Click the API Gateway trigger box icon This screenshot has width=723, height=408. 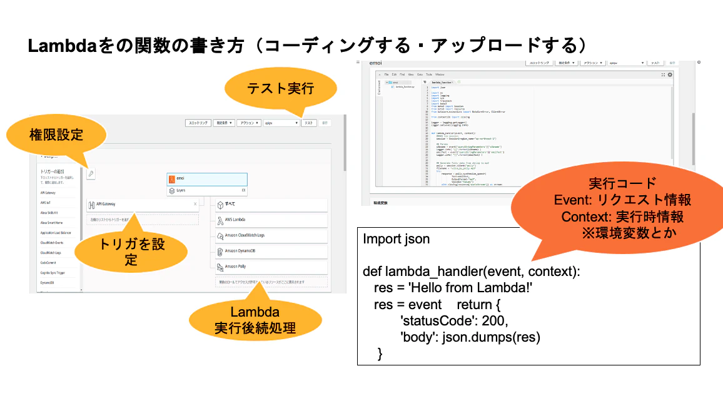(x=92, y=205)
